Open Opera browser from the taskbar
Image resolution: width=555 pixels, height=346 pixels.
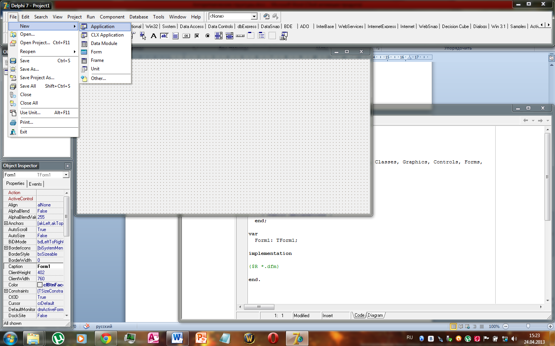click(273, 338)
